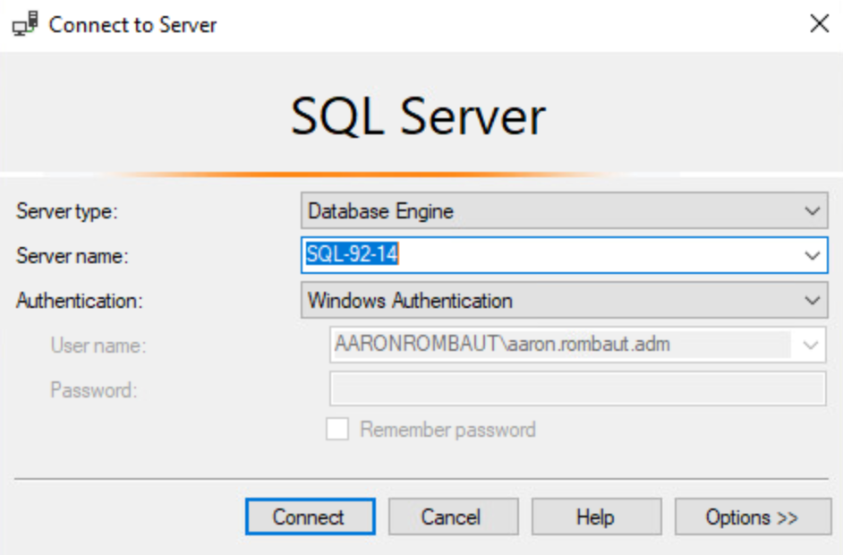Close the Connect to Server dialog
The width and height of the screenshot is (843, 555).
click(819, 24)
